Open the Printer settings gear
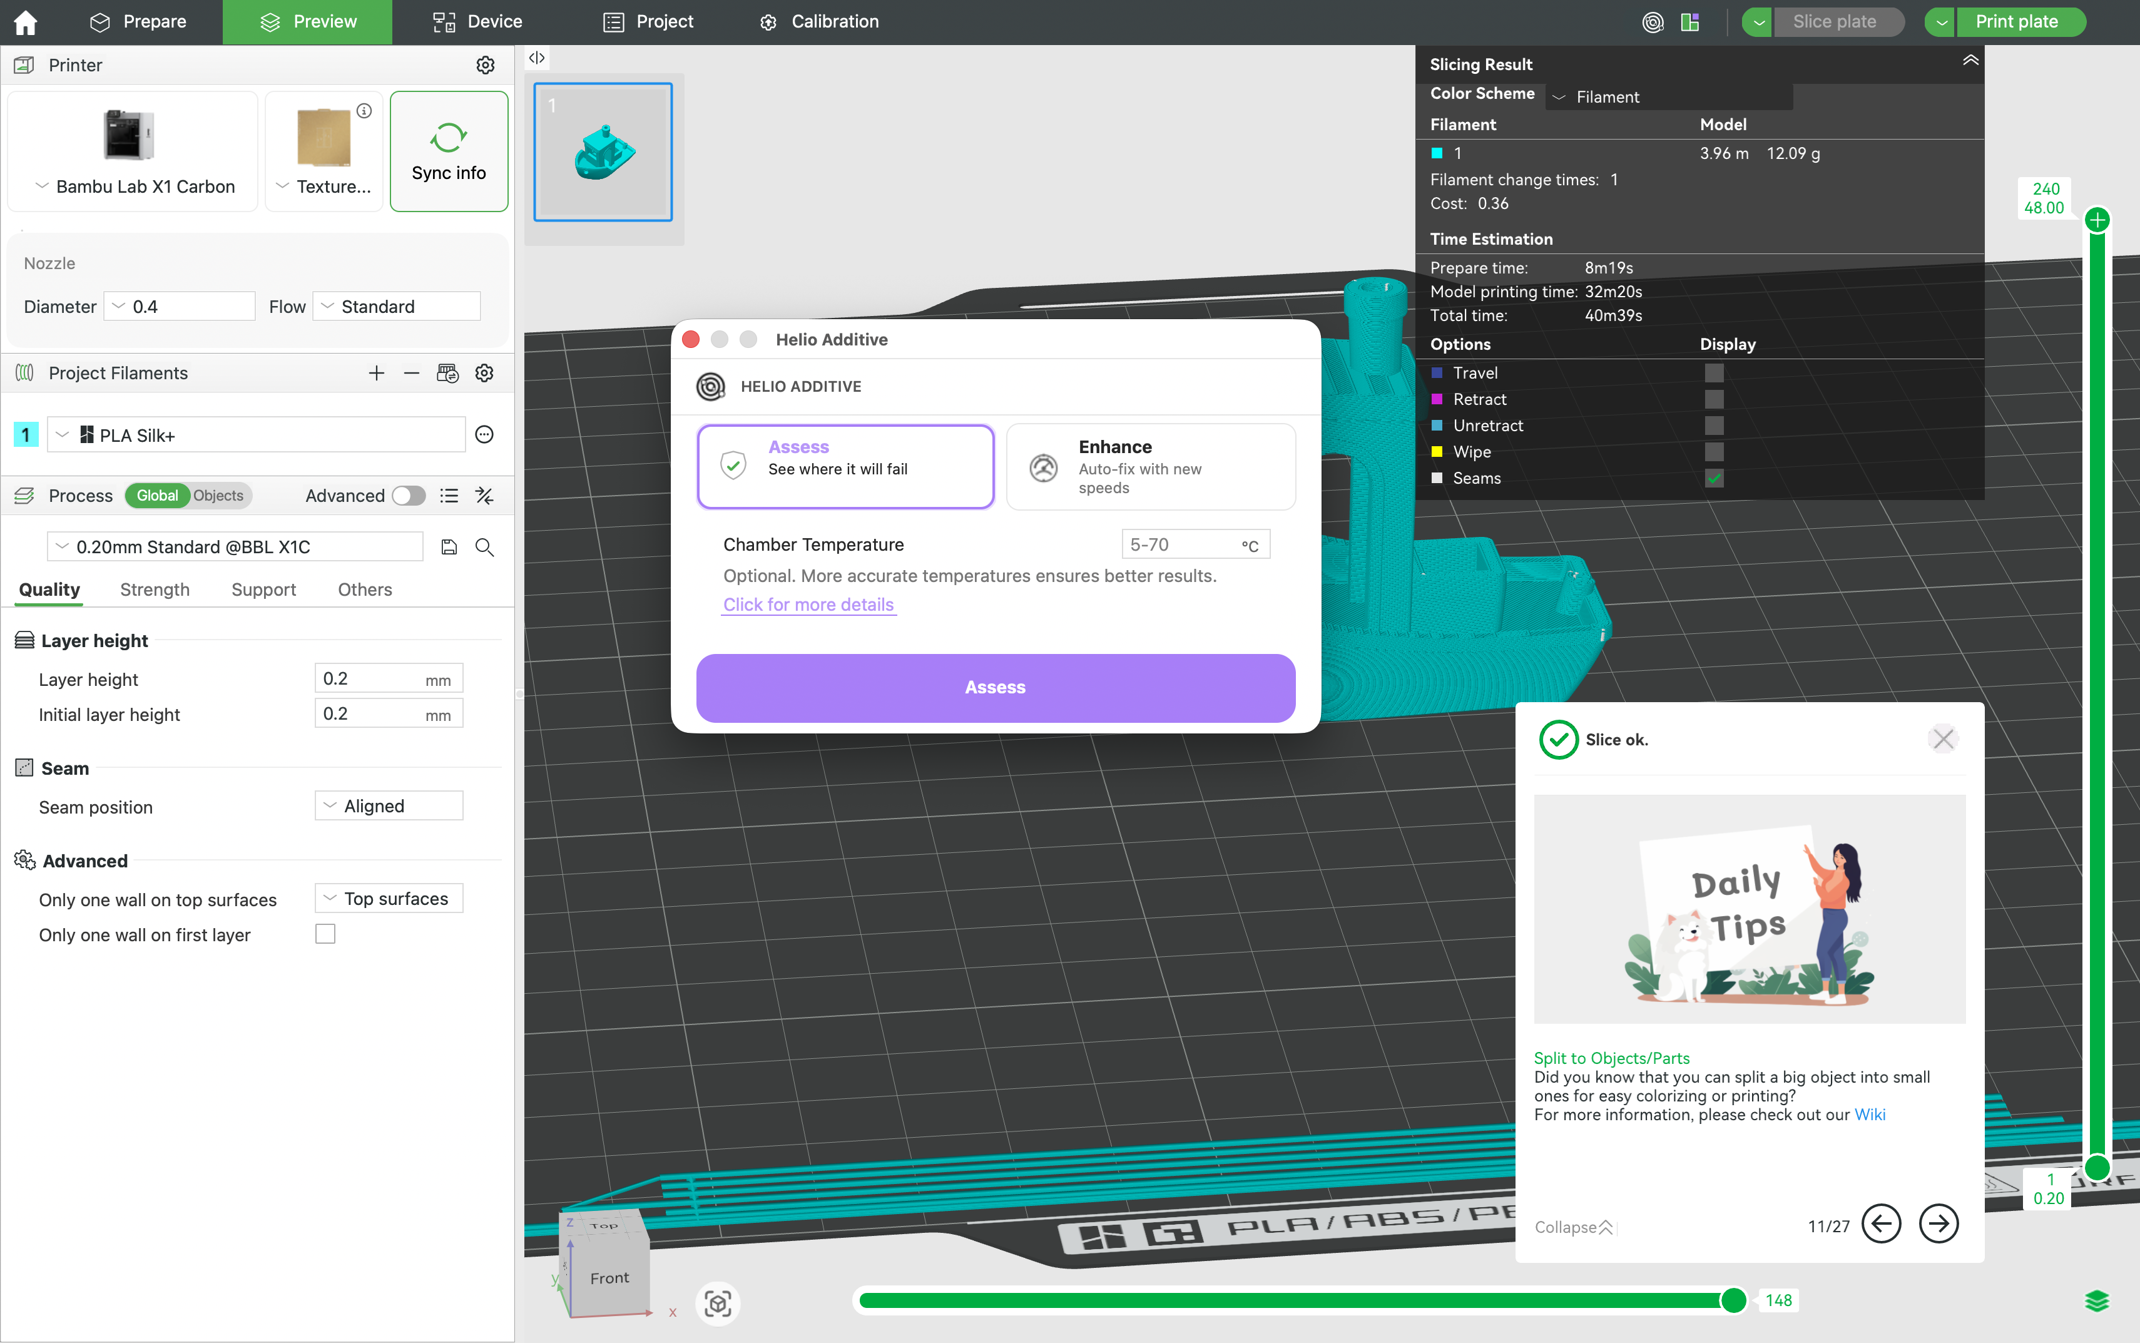This screenshot has height=1343, width=2140. 485,64
